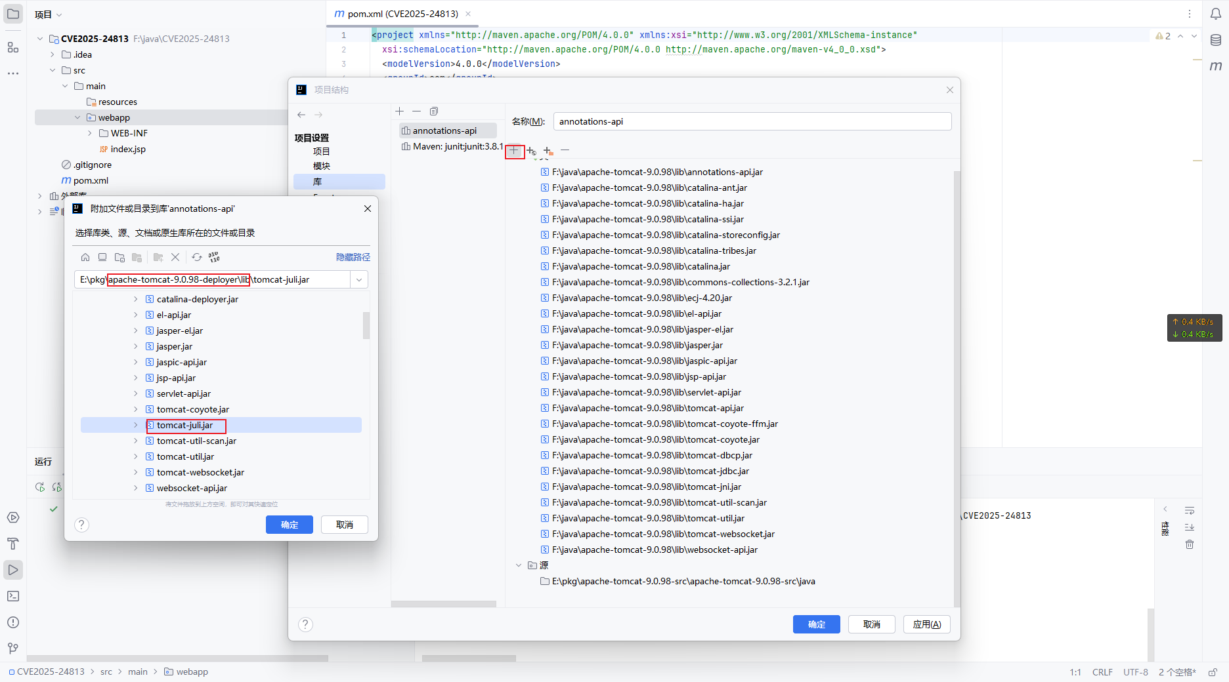Click the file path input field
Image resolution: width=1229 pixels, height=682 pixels.
[x=213, y=280]
